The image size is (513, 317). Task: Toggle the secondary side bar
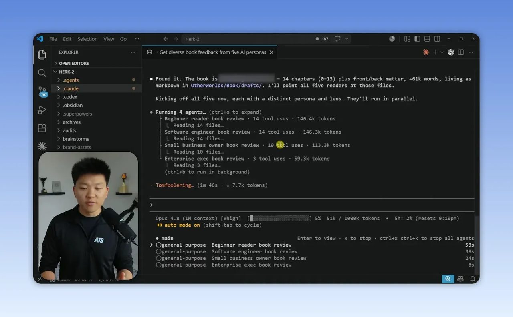(x=437, y=39)
